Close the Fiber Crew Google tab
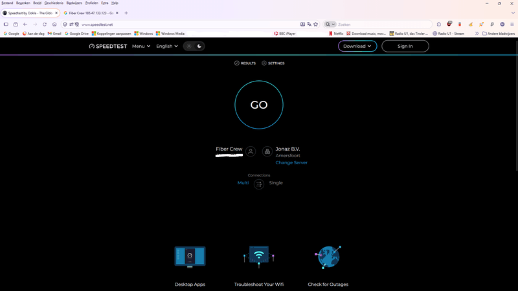This screenshot has width=518, height=291. tap(117, 13)
